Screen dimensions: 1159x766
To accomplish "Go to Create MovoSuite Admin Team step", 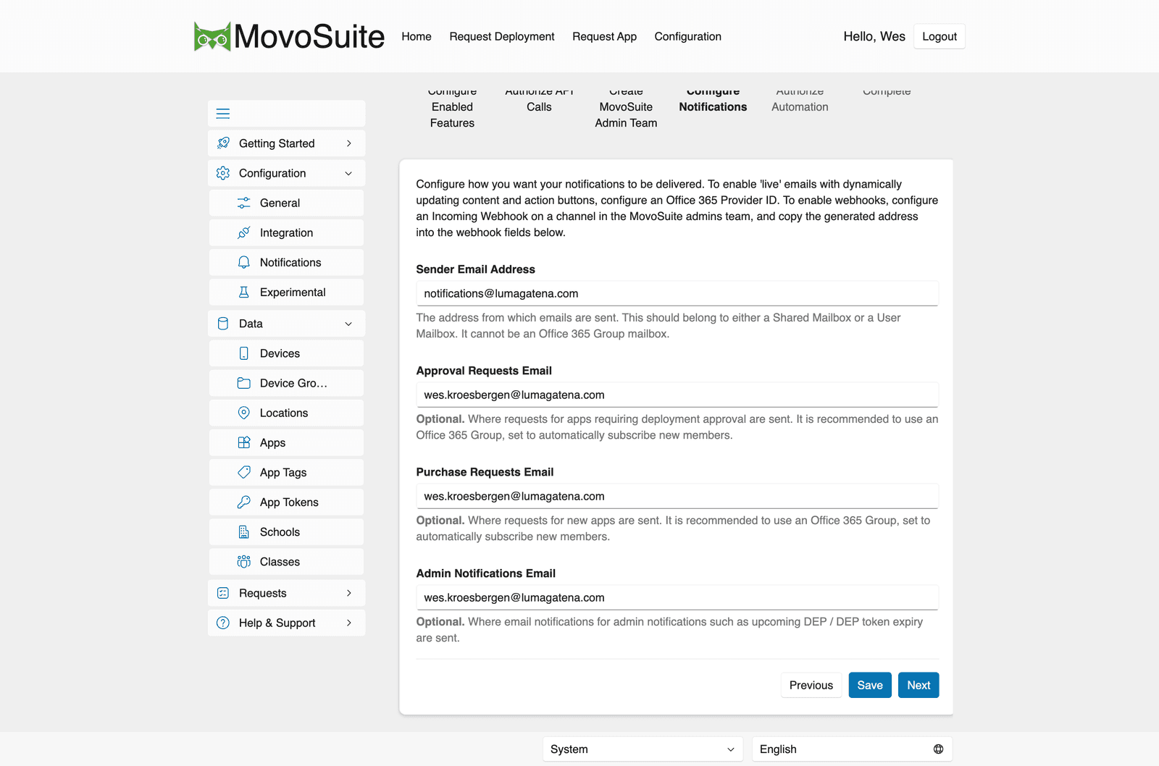I will coord(626,107).
